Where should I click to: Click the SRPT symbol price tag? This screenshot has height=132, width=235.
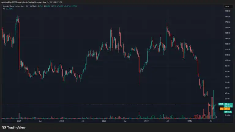click(x=228, y=104)
